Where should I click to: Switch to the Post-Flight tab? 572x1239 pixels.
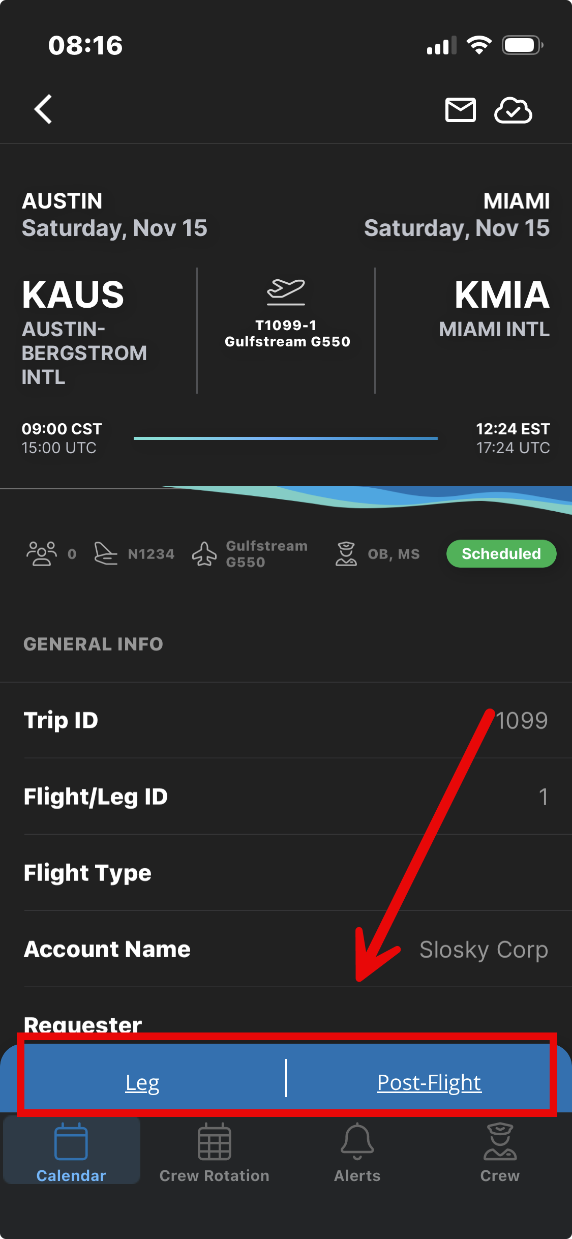[x=429, y=1082]
